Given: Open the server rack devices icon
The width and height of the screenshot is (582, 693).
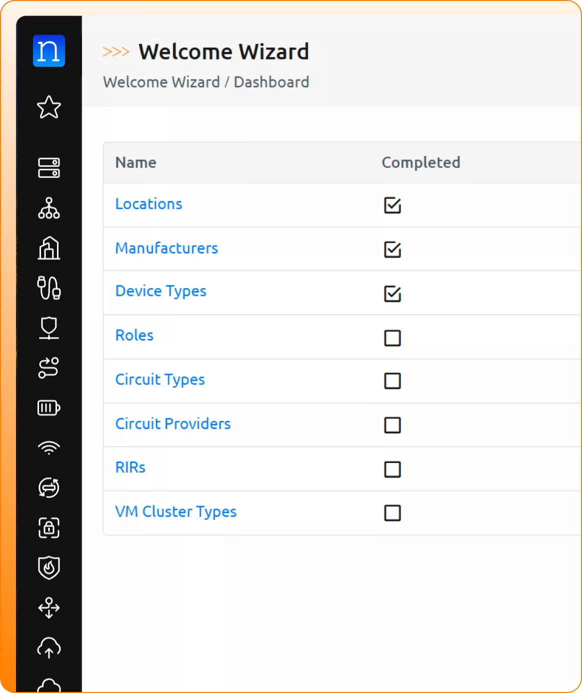Looking at the screenshot, I should pos(49,168).
